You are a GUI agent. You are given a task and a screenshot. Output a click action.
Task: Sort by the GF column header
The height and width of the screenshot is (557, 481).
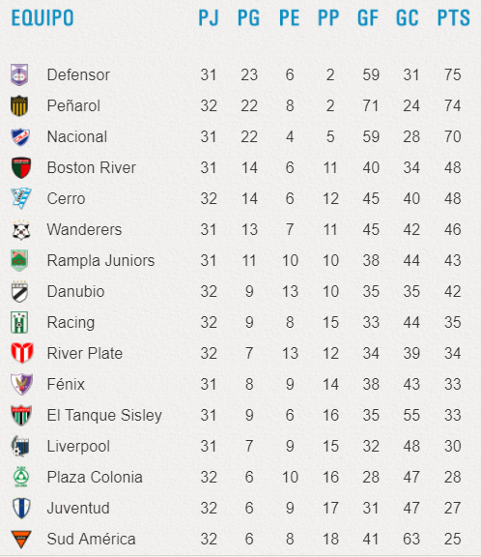click(368, 17)
